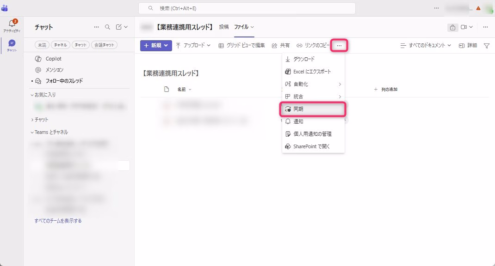
Task: Click the show all teams link
Action: (x=58, y=221)
